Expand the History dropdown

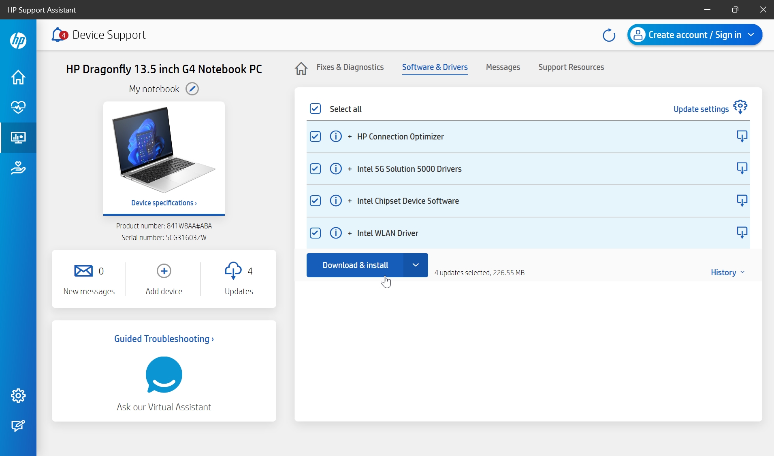pos(727,272)
